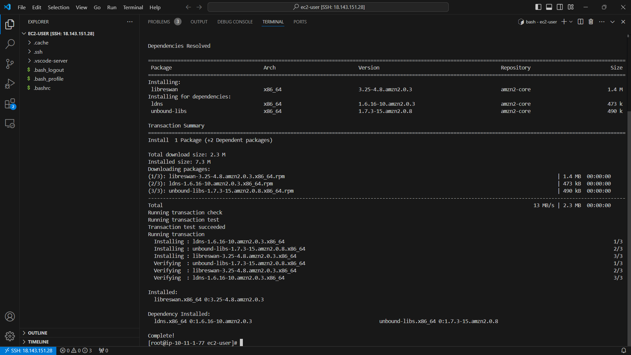Viewport: 631px width, 355px height.
Task: Open Explorer more actions ellipsis
Action: pos(130,22)
